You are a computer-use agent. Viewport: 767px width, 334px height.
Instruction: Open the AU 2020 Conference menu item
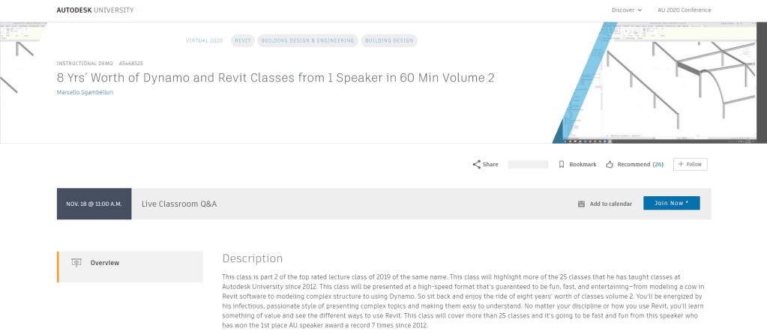684,10
